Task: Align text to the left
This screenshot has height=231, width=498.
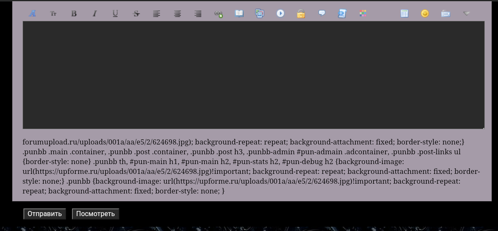Action: tap(156, 13)
